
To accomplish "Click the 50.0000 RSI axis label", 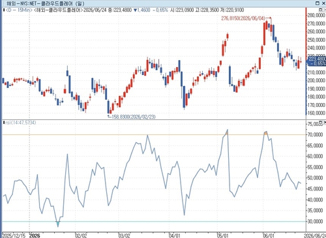I will [316, 178].
